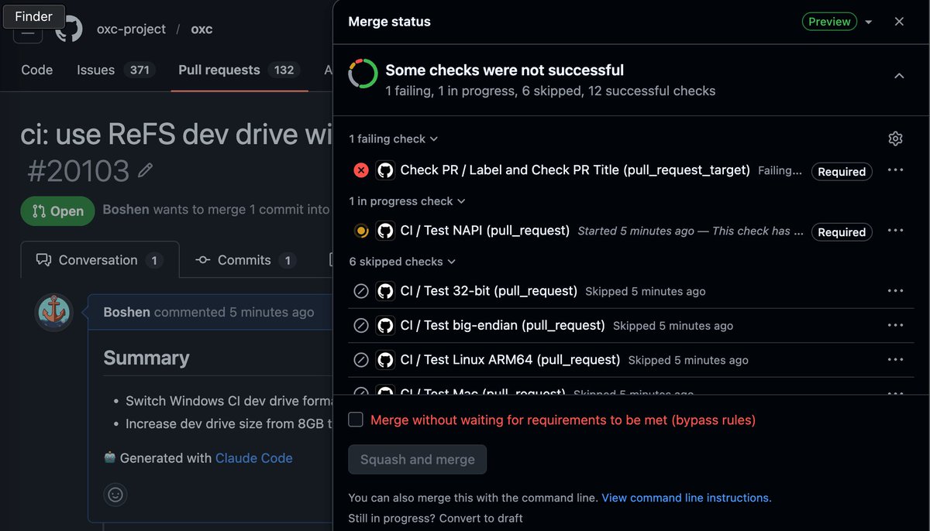930x531 pixels.
Task: Click the Squash and merge button
Action: coord(418,459)
